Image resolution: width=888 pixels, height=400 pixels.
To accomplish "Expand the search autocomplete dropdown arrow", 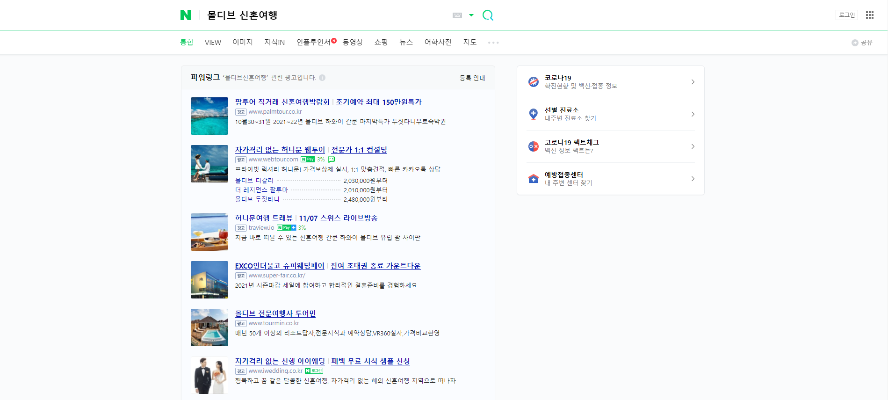I will tap(471, 15).
